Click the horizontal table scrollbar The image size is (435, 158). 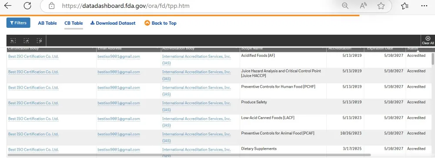189,155
